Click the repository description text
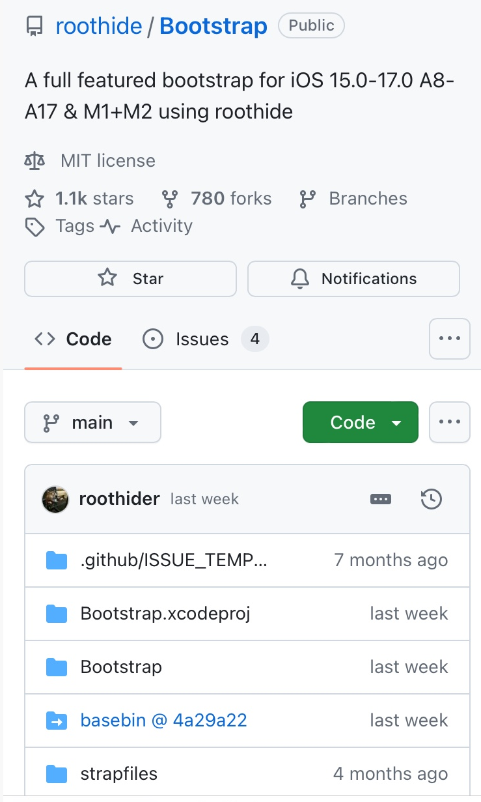The height and width of the screenshot is (802, 481). pyautogui.click(x=240, y=96)
